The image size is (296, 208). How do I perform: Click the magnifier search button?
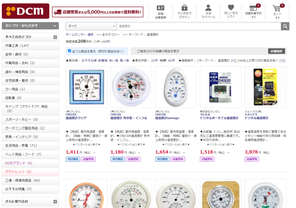point(285,26)
